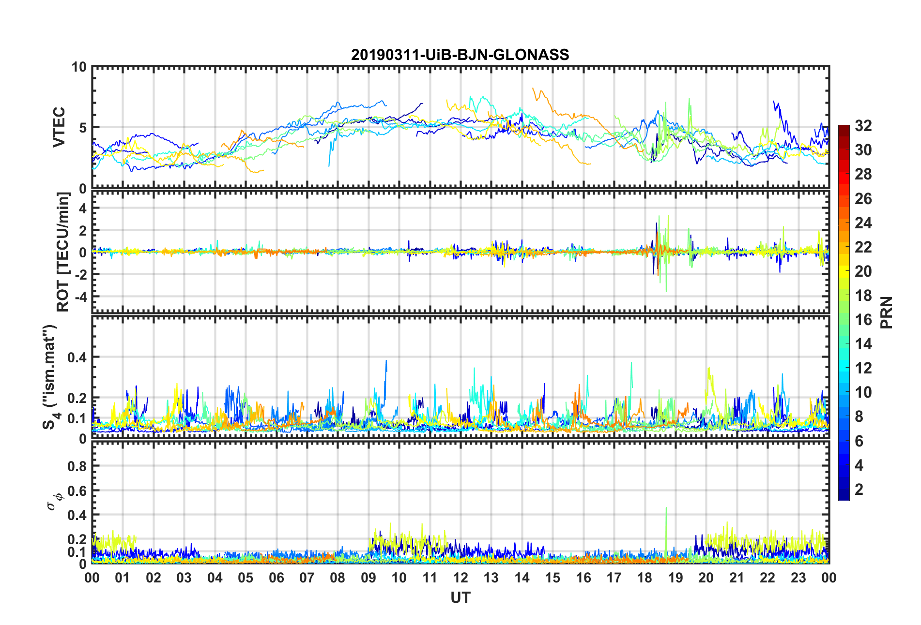Viewport: 921px width, 625px height.
Task: Click the S4 ("ism.mat") axis label
Action: pos(50,377)
